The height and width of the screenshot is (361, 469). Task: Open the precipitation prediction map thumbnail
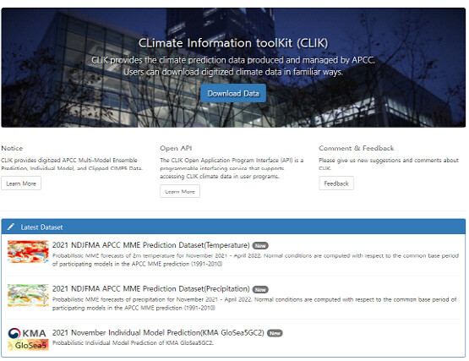pos(28,295)
